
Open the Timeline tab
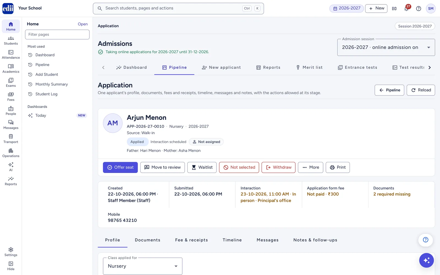click(x=232, y=240)
